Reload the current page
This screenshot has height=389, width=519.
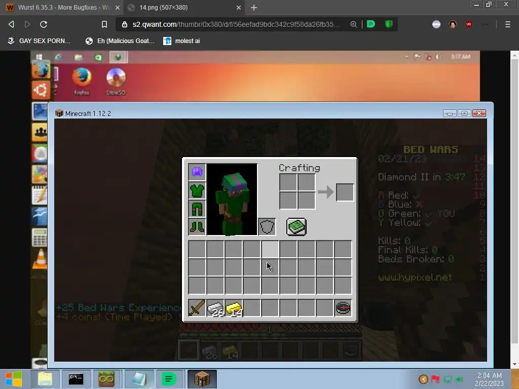coord(44,24)
